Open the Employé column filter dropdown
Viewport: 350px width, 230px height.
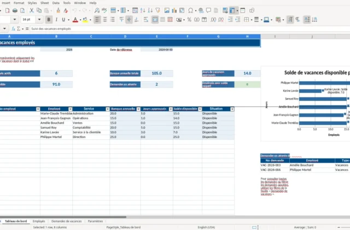click(x=71, y=109)
